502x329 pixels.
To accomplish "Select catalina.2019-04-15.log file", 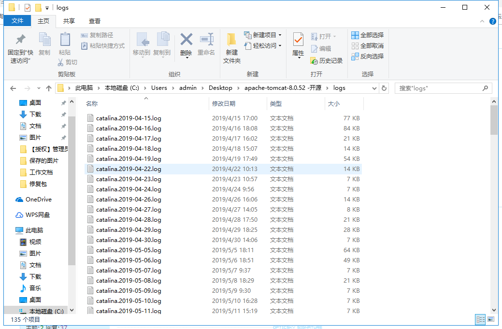I will tap(223, 118).
